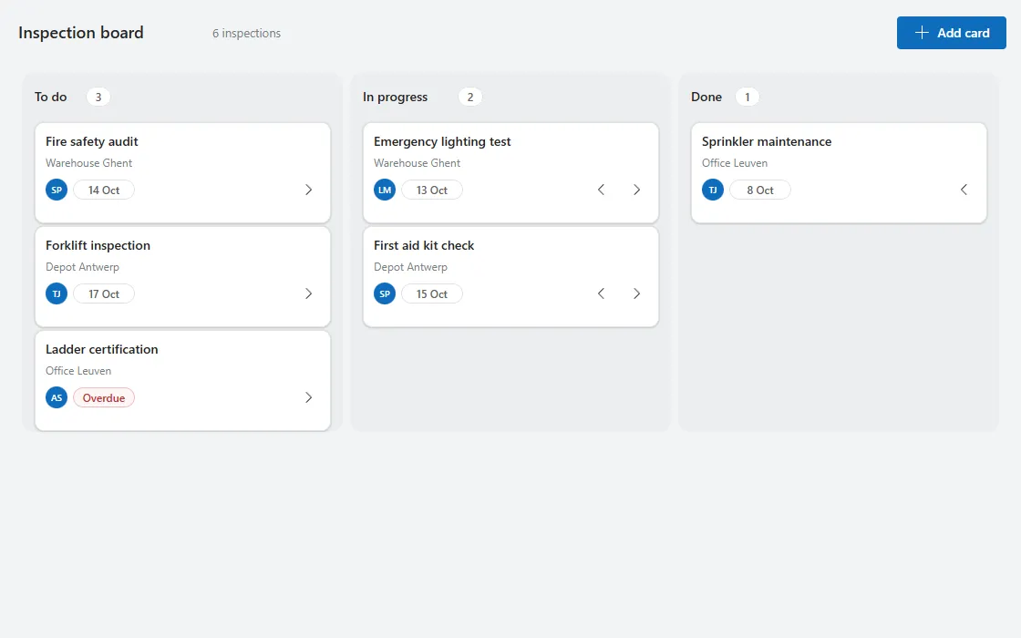Click the Inspection board page title
The width and height of the screenshot is (1021, 638).
click(81, 33)
